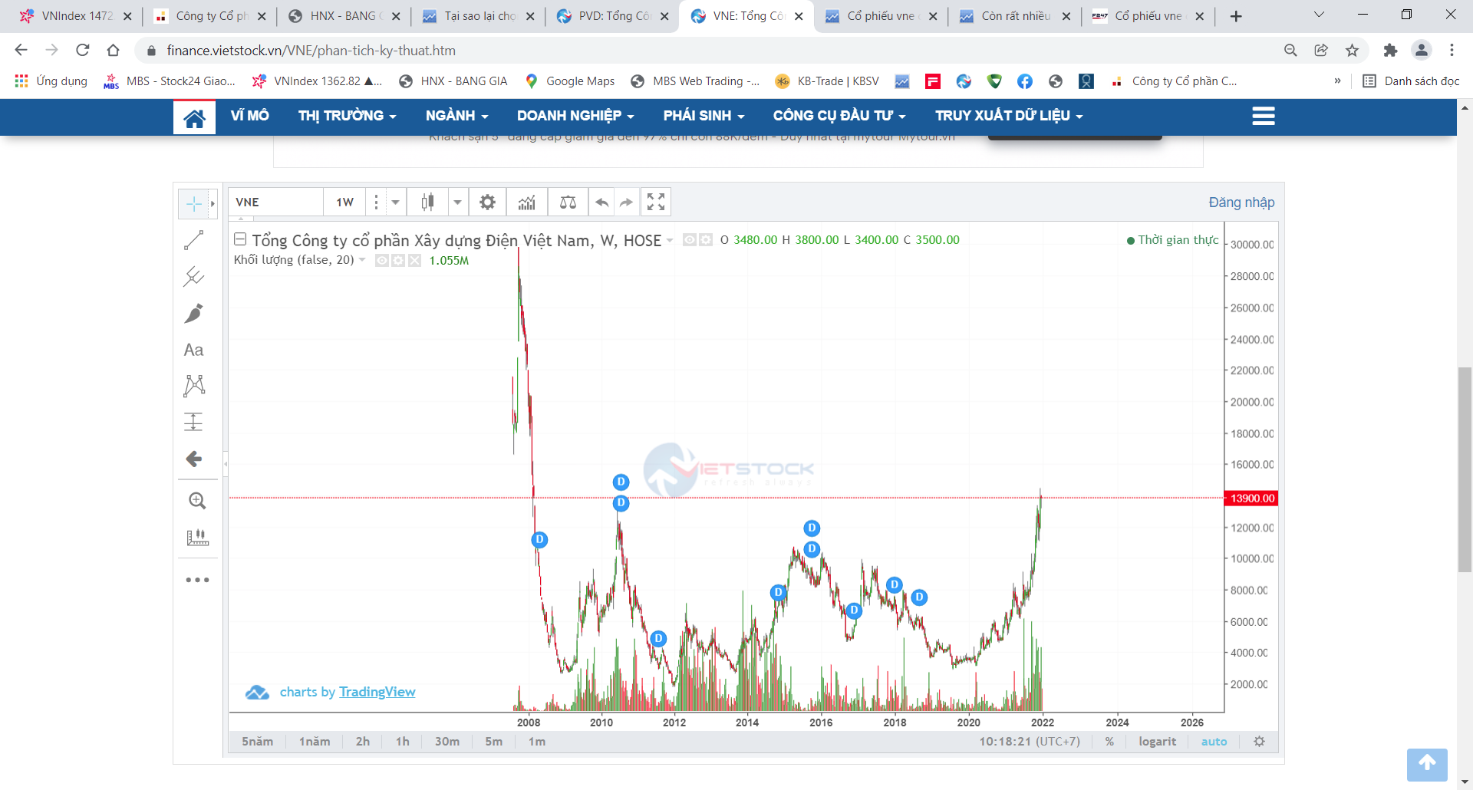Open the 1W interval selector
Viewport: 1473px width, 790px height.
click(x=345, y=202)
